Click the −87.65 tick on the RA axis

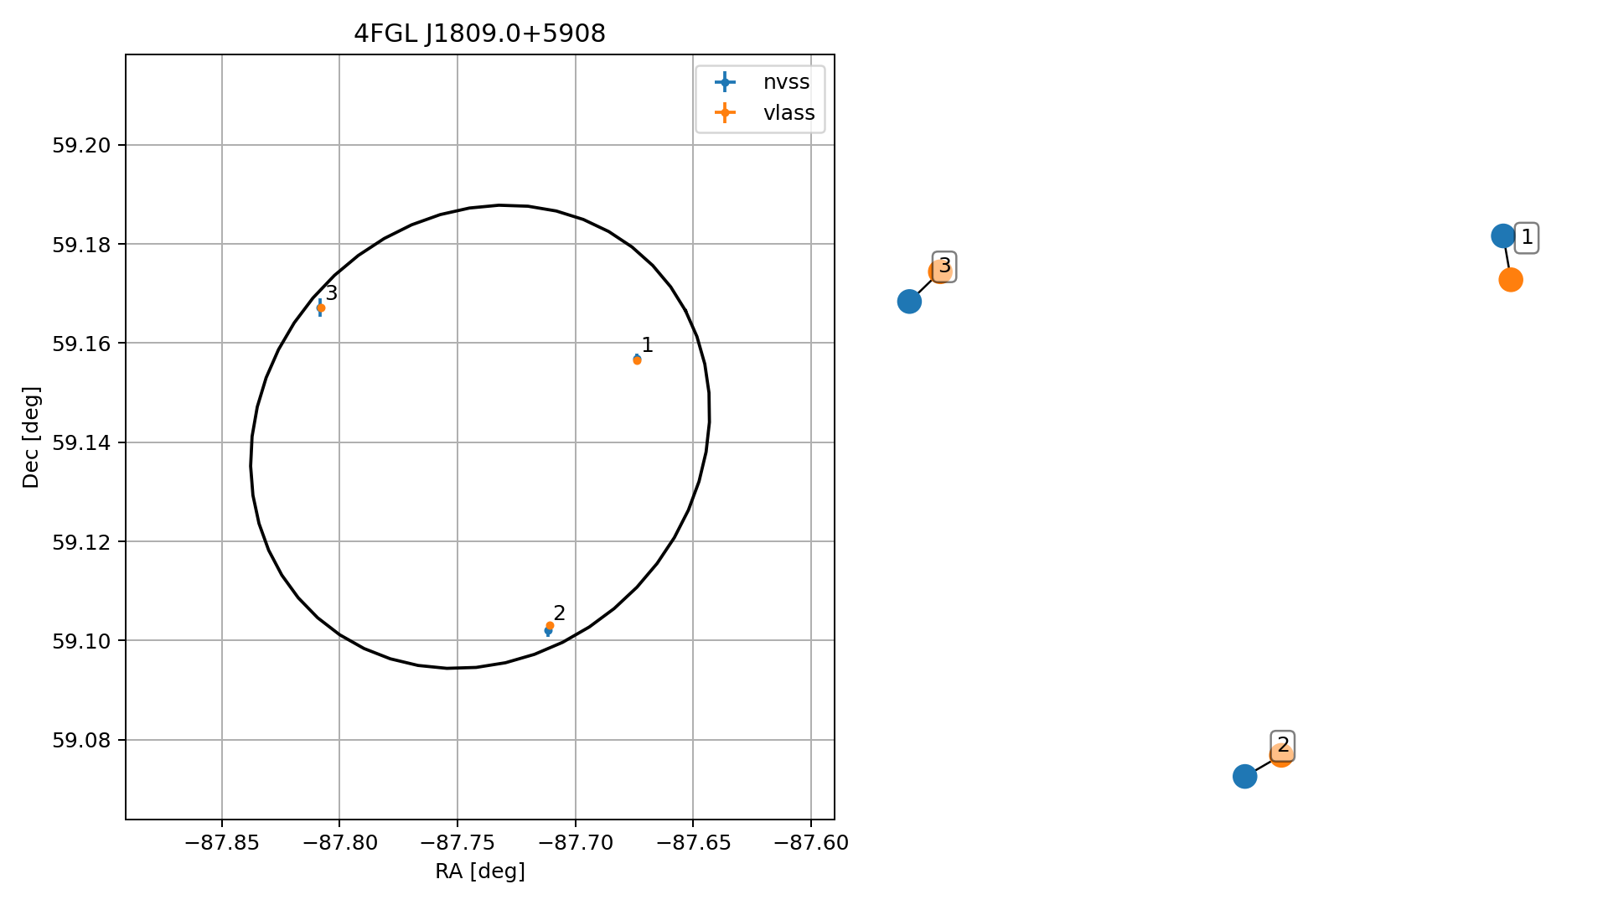[x=693, y=843]
